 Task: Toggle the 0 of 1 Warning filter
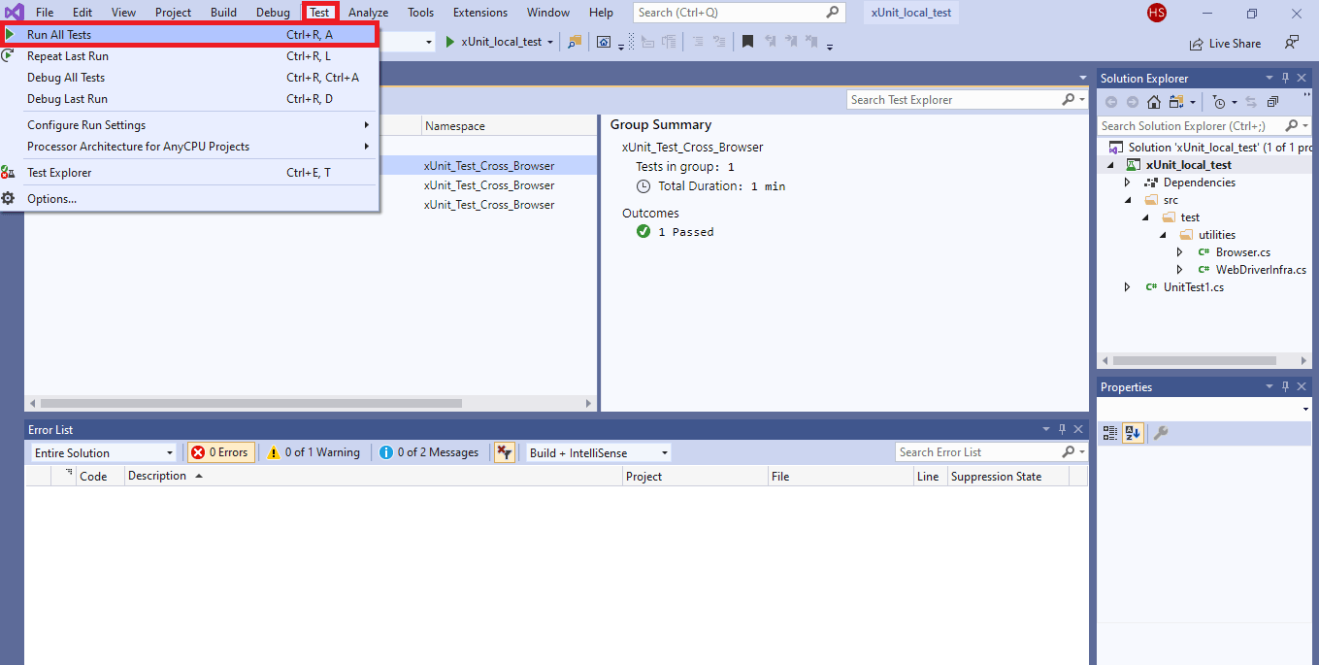[313, 452]
